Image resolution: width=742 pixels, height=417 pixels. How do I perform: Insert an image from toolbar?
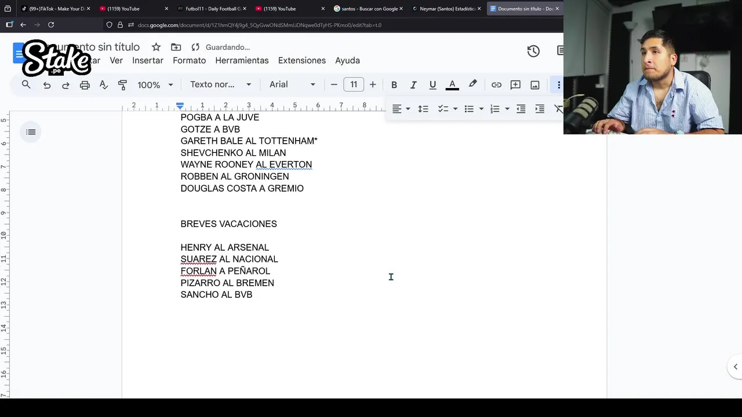pyautogui.click(x=535, y=85)
